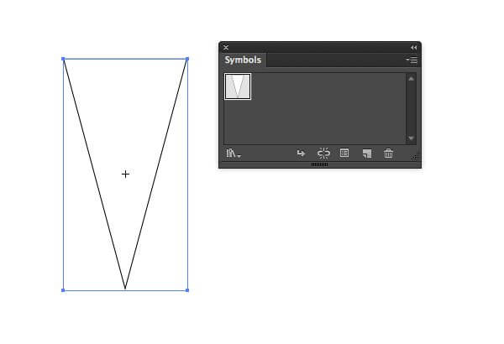Select the triangle symbol thumbnail
Screen dimensions: 504x344
238,86
